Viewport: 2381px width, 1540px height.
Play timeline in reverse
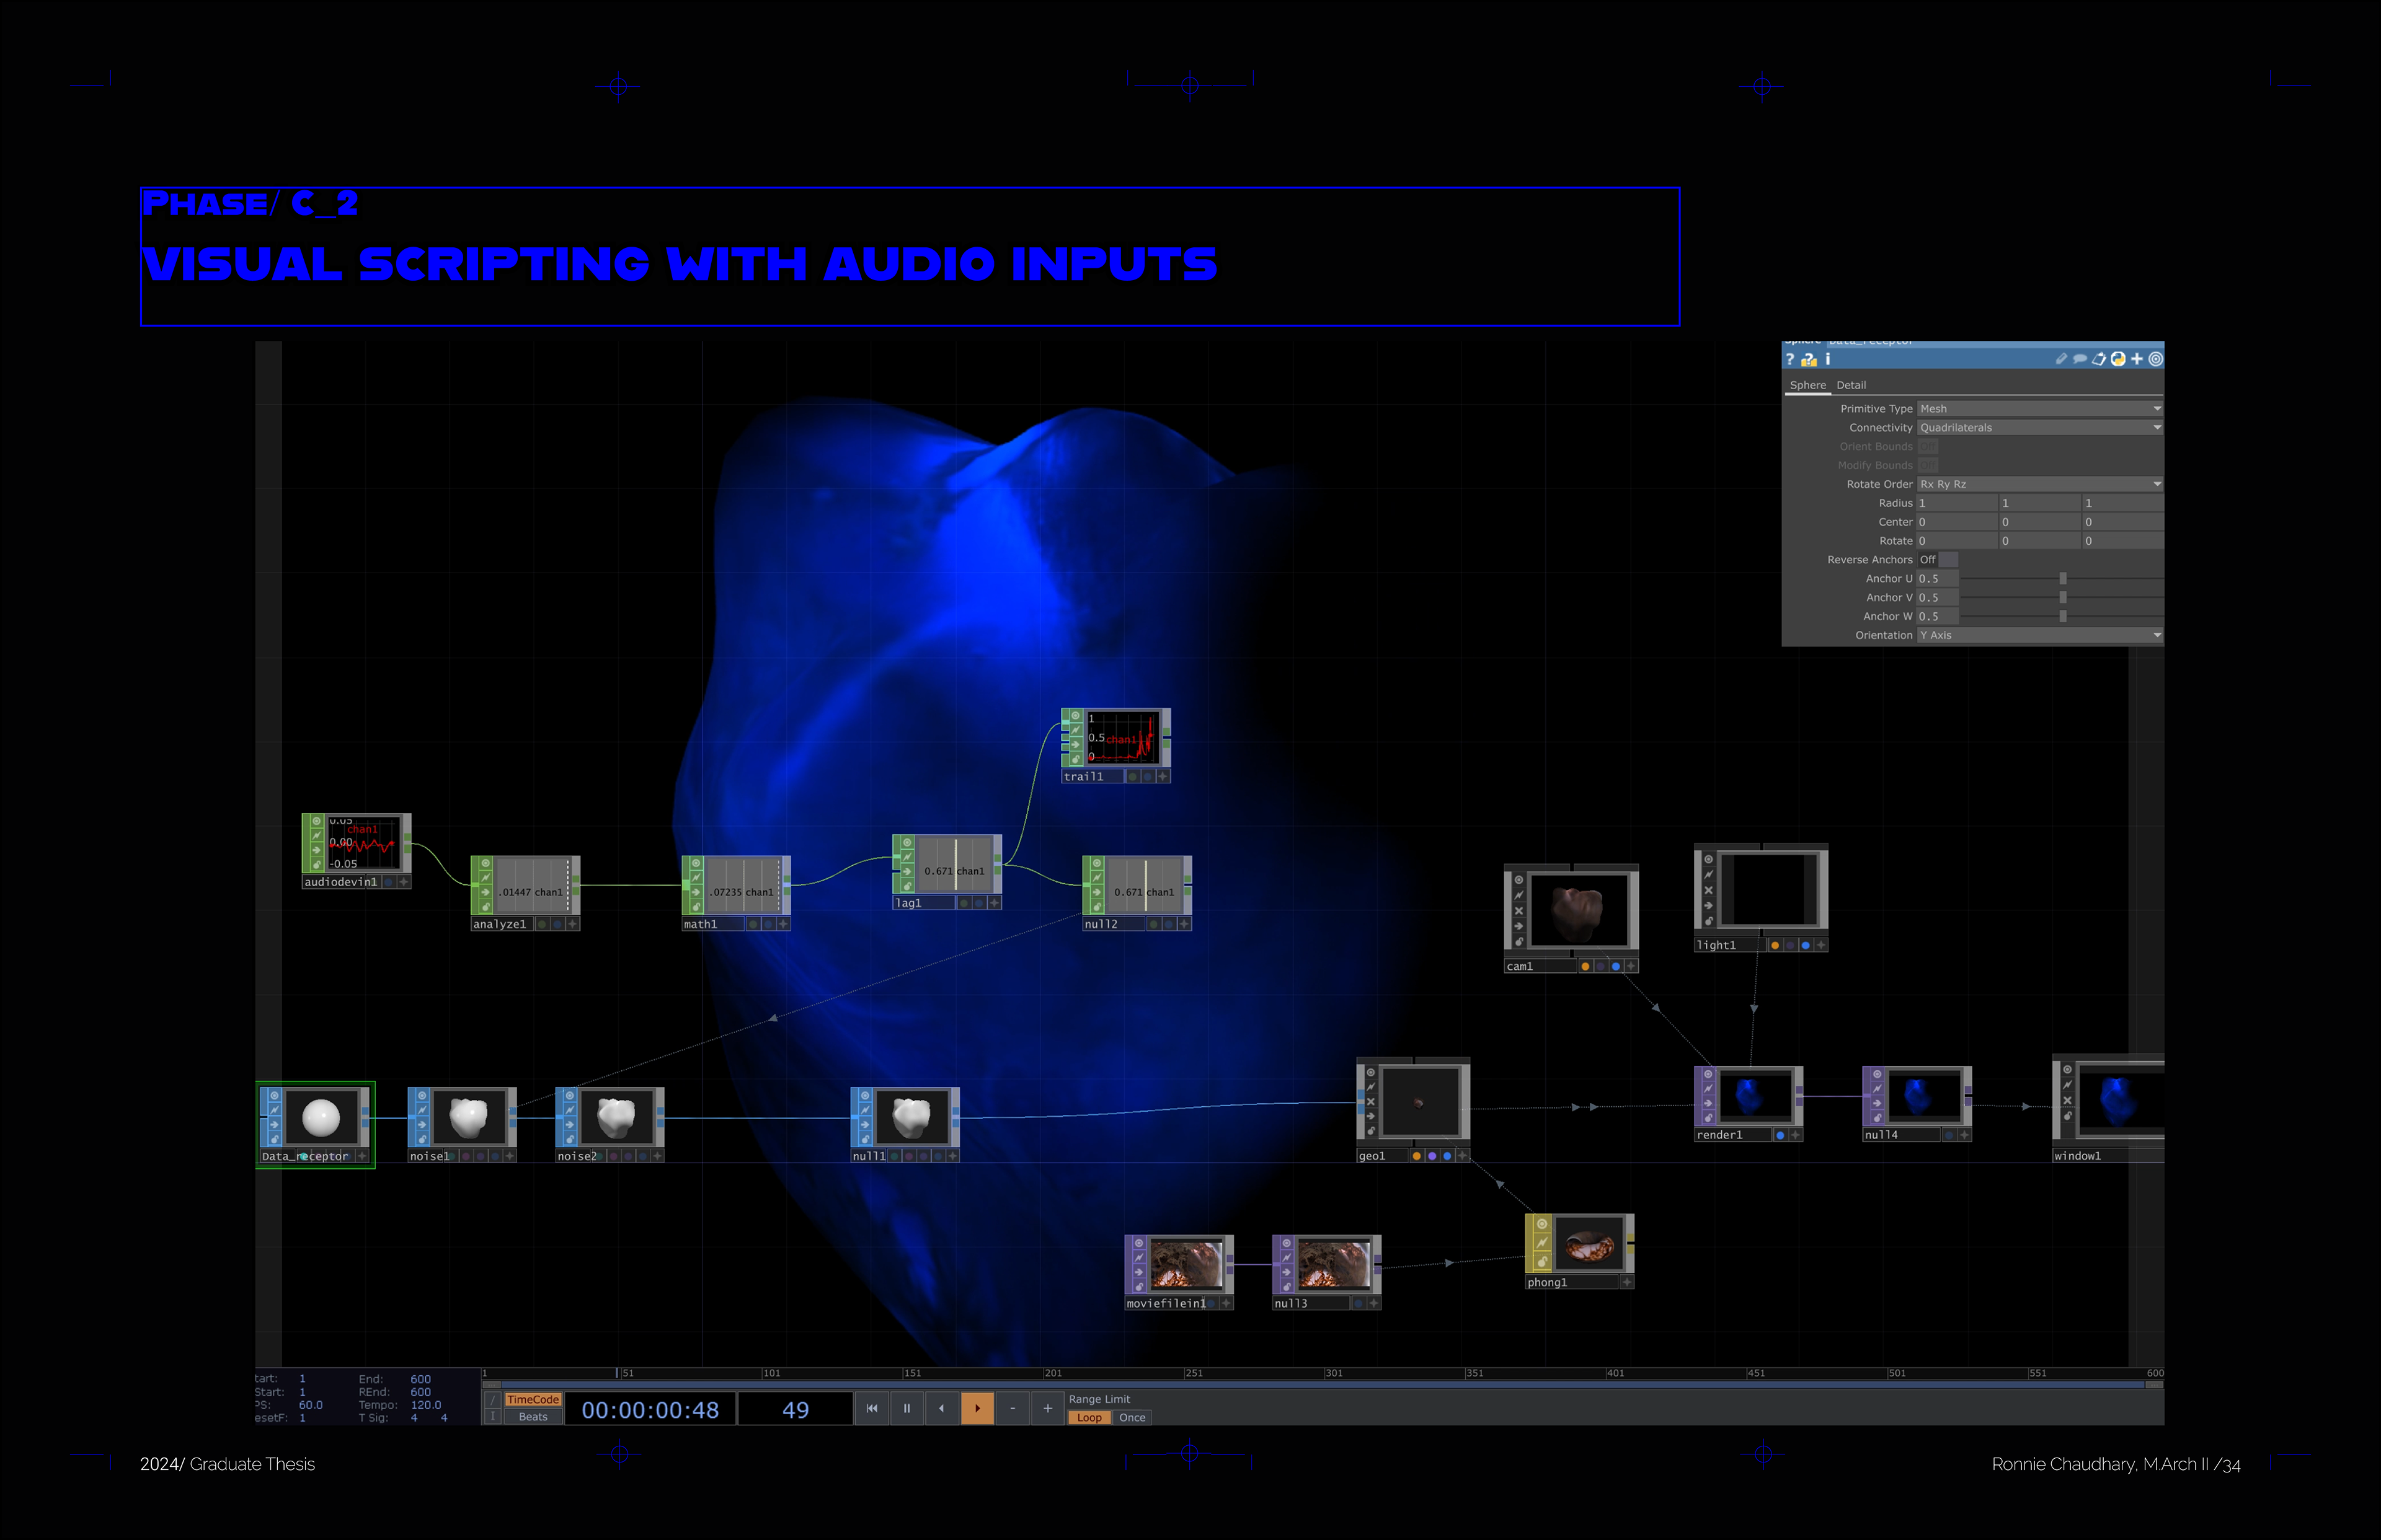(942, 1408)
